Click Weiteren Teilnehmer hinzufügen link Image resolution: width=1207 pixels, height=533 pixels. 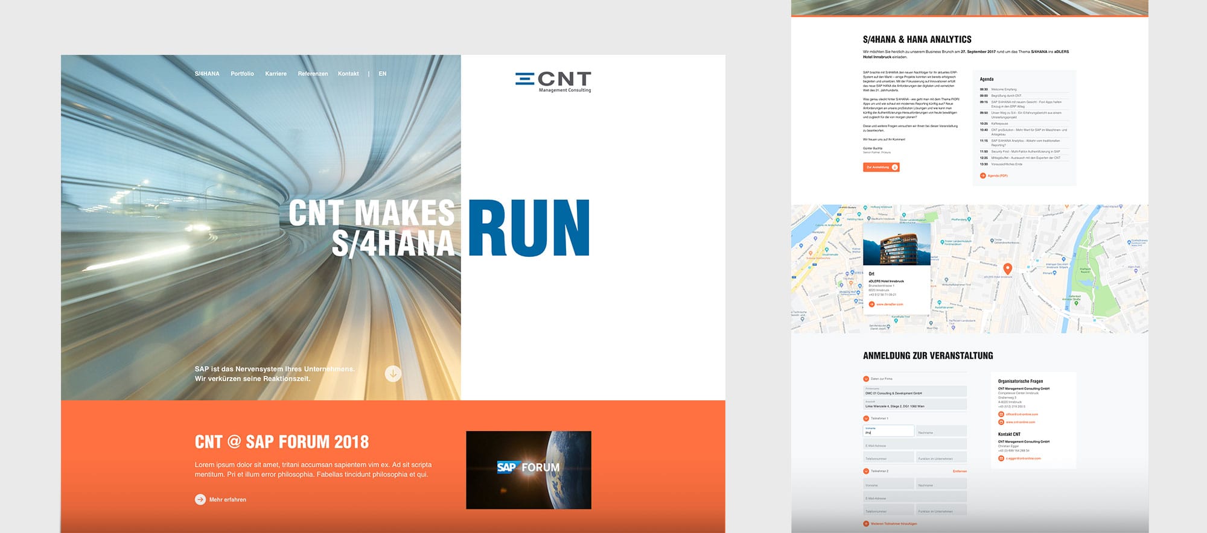(894, 523)
